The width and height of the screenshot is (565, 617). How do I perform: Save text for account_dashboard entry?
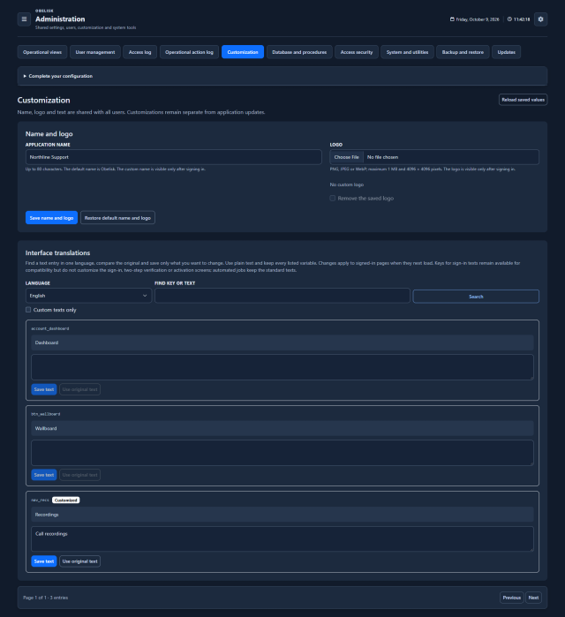click(x=43, y=389)
